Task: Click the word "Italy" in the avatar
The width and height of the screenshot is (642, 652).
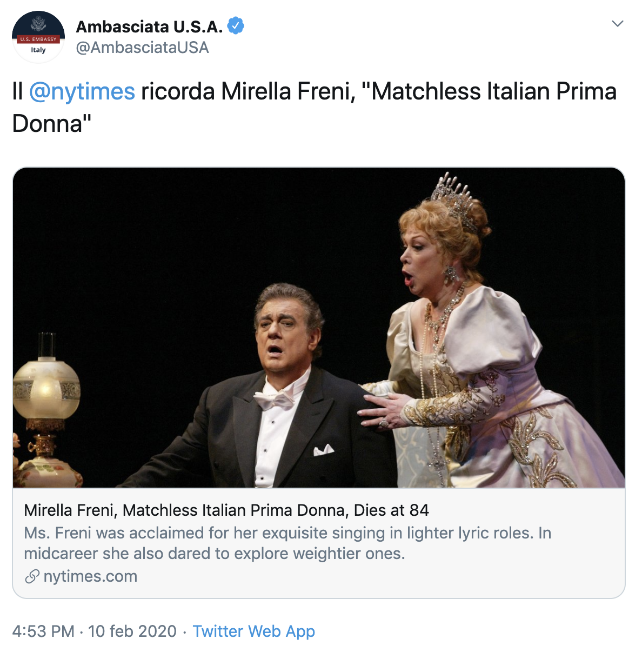Action: click(38, 50)
